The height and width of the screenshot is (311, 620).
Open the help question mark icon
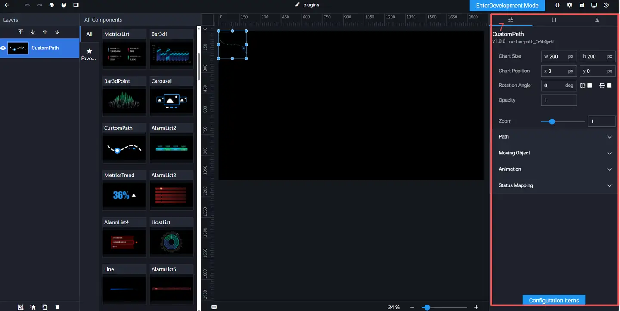click(606, 5)
